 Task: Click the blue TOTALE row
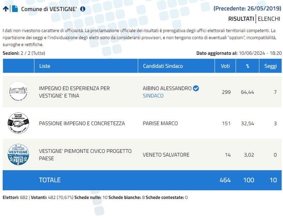point(142,180)
